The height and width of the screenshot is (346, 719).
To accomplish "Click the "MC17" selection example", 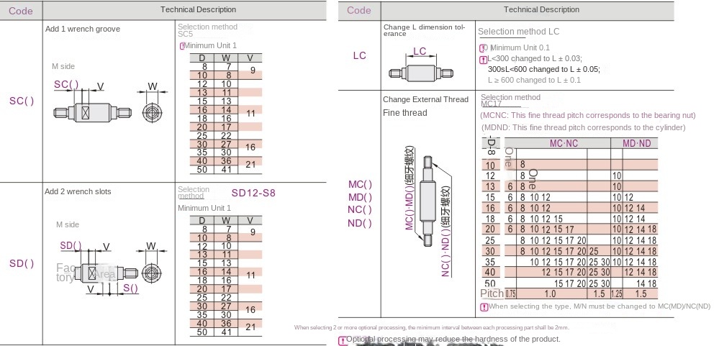I will click(x=491, y=104).
